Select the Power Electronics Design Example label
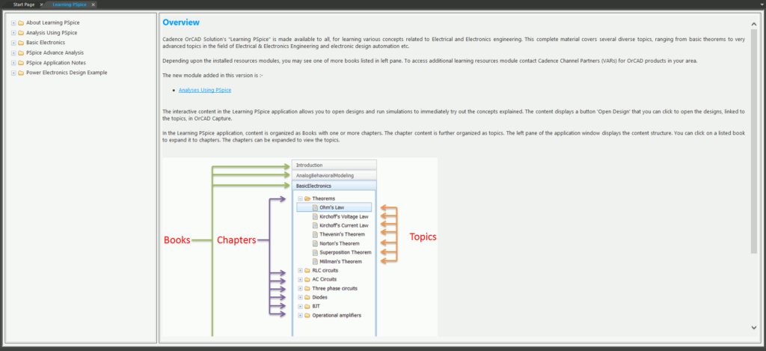The height and width of the screenshot is (351, 766). pyautogui.click(x=67, y=73)
